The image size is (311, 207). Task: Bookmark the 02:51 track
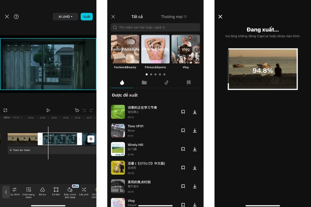point(183,186)
